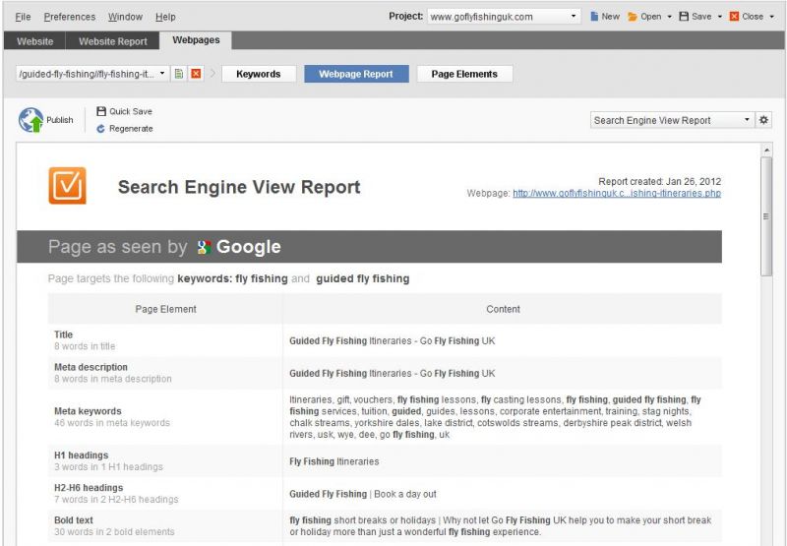Click the Meta keywords row label
Image resolution: width=787 pixels, height=546 pixels.
[x=88, y=411]
